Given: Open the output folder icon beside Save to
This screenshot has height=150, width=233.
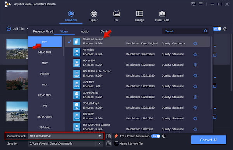Looking at the screenshot, I should 109,143.
